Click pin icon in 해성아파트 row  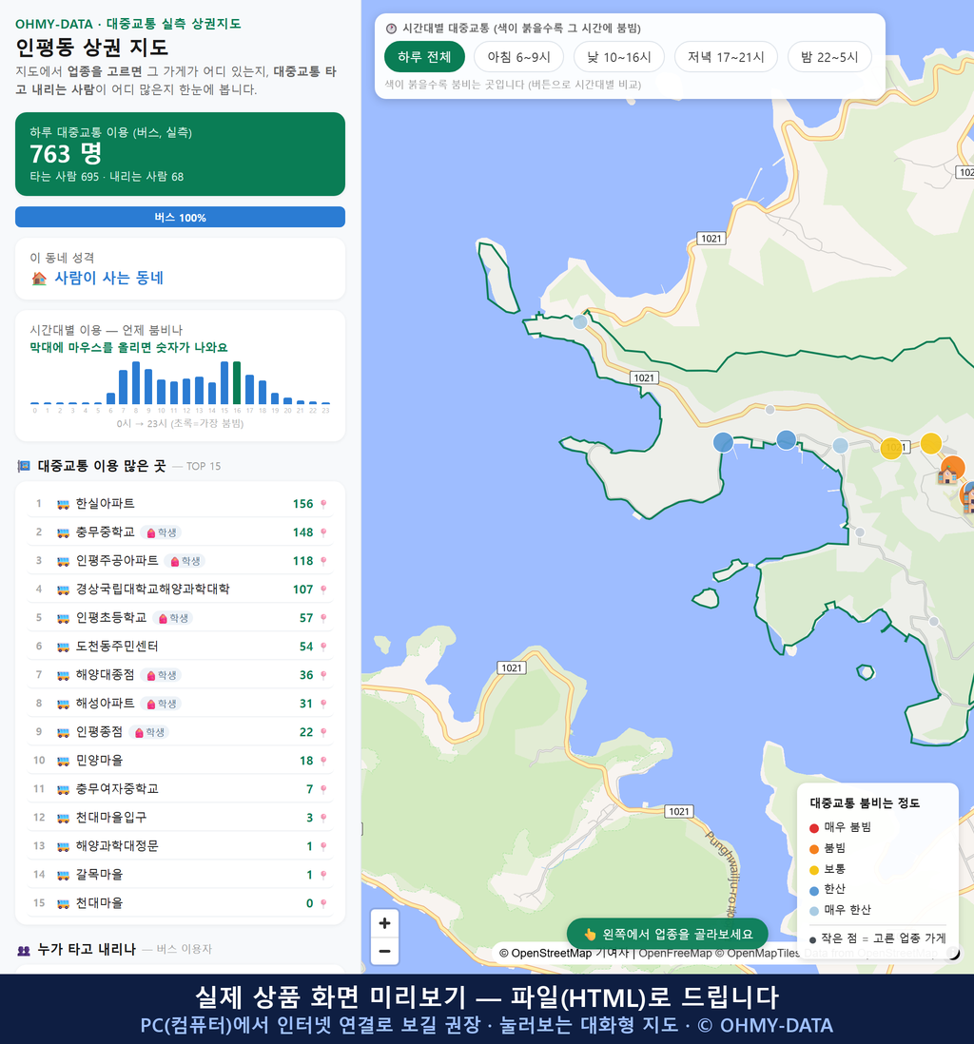pos(323,704)
